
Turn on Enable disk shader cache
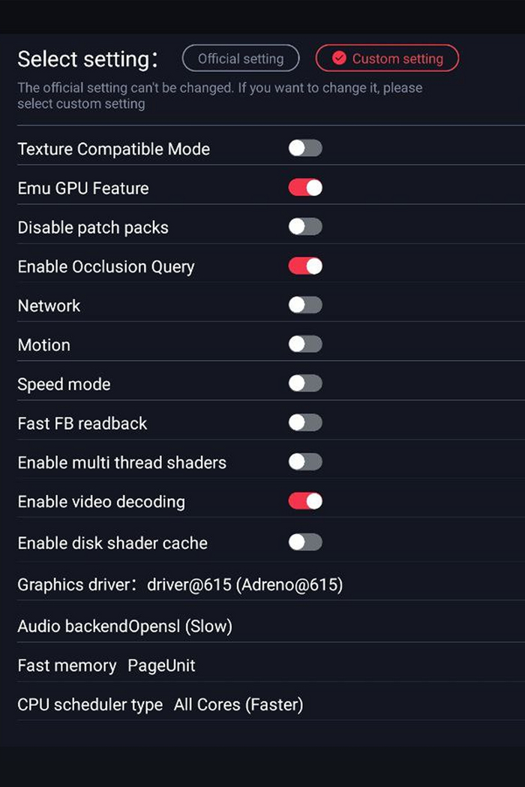(x=304, y=542)
